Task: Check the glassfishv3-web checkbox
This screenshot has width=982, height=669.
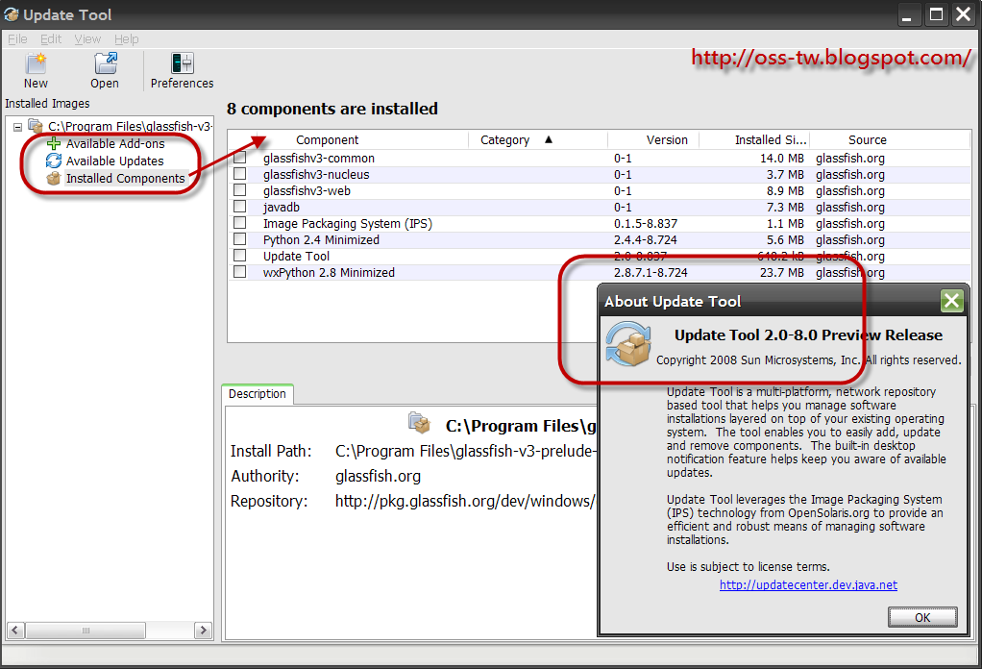Action: [x=240, y=189]
